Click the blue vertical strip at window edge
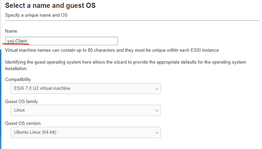 0,98
